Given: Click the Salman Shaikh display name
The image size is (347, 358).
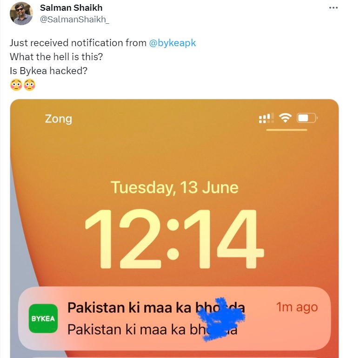Looking at the screenshot, I should (71, 8).
